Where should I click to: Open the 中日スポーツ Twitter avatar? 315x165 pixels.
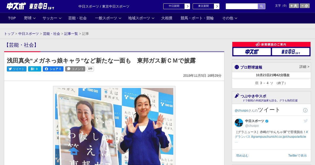239,123
